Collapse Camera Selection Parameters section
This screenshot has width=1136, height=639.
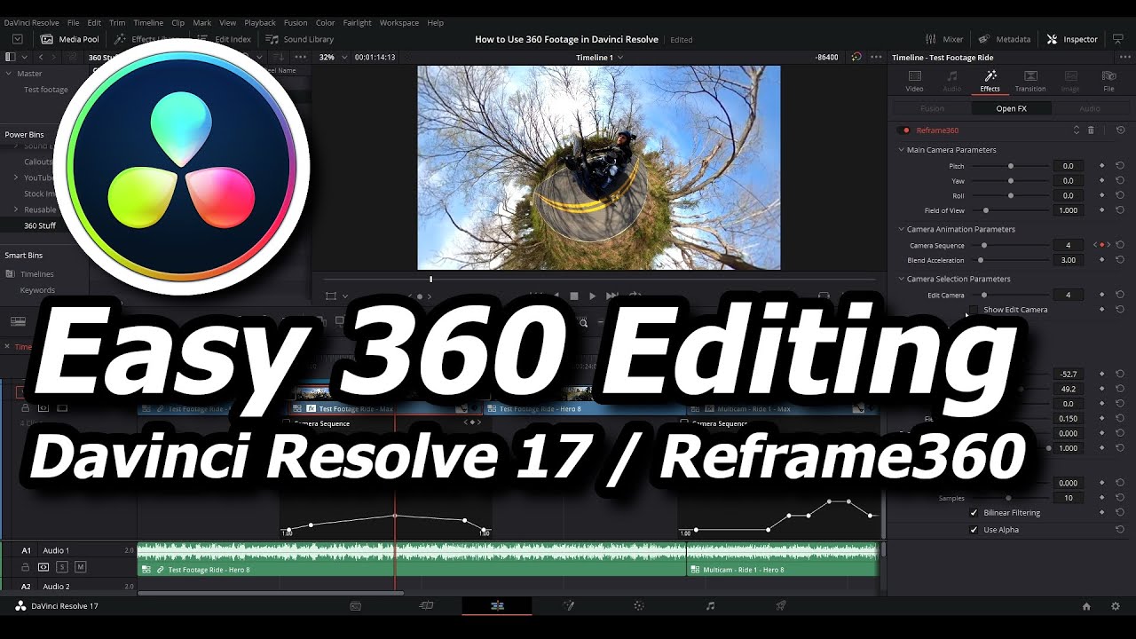[901, 279]
